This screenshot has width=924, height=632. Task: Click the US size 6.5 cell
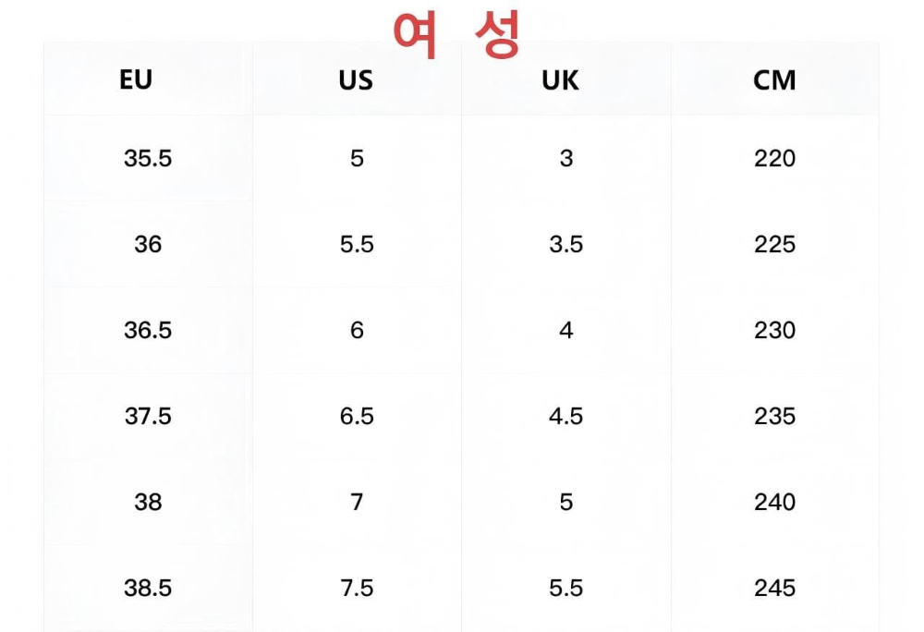click(x=357, y=416)
